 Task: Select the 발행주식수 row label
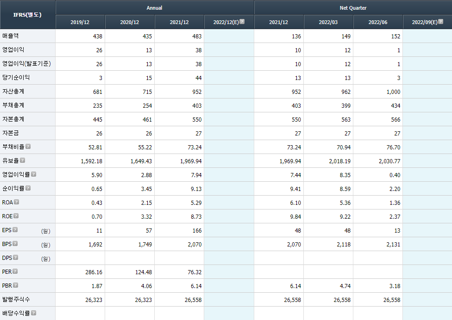[x=16, y=299]
